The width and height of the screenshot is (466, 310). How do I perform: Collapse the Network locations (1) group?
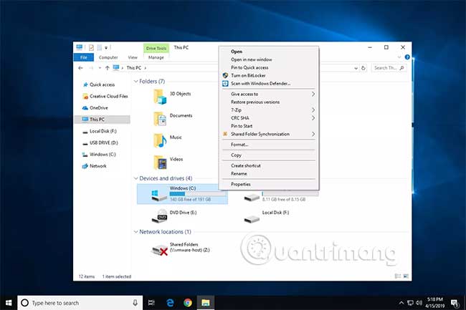pos(135,232)
